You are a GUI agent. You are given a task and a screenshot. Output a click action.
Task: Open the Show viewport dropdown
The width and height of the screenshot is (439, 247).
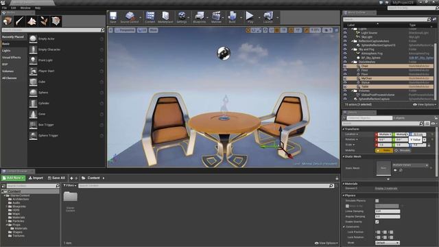154,30
